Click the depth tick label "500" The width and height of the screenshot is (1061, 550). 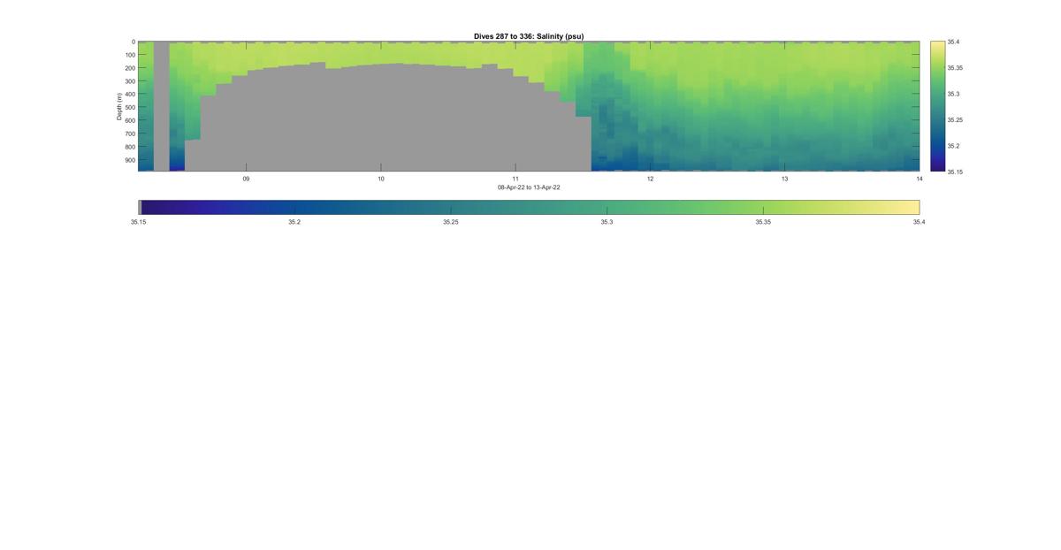coord(129,107)
